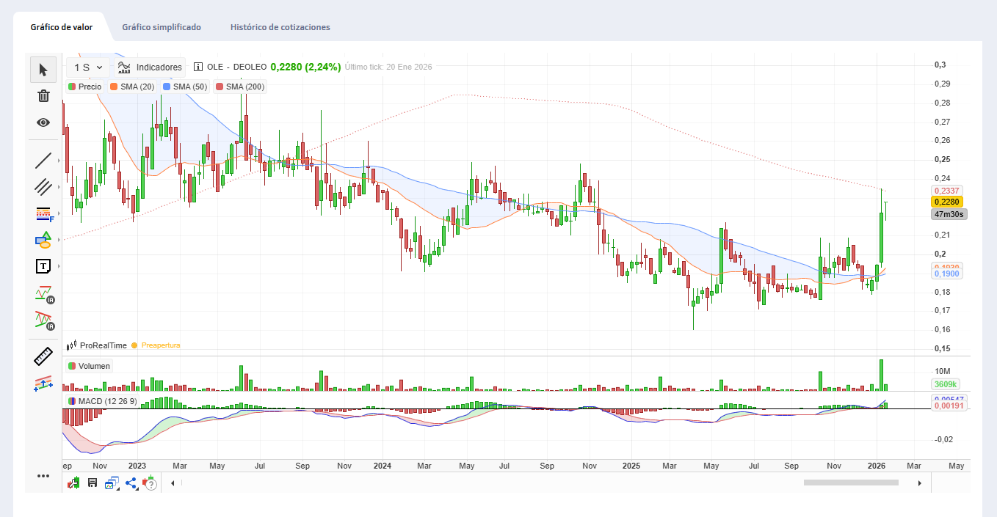Click the 3609k volume value tag
997x517 pixels.
point(946,384)
